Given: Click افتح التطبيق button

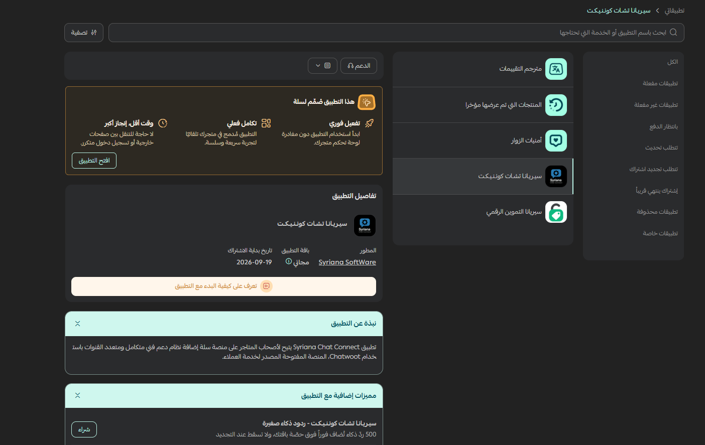Looking at the screenshot, I should 94,161.
